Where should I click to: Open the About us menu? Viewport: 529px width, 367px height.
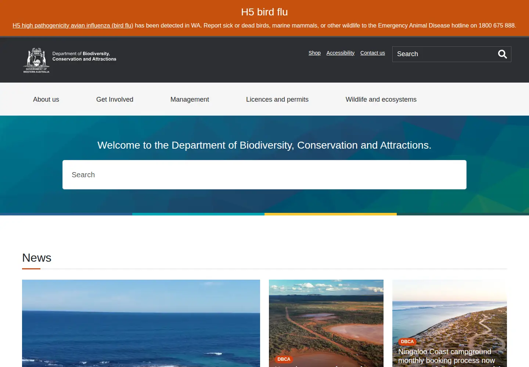point(46,99)
